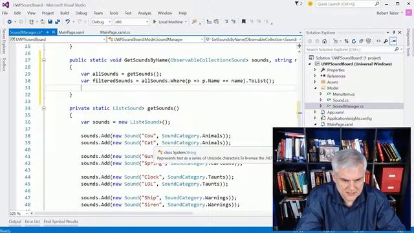
Task: Click the Find in Files toolbar icon
Action: [194, 21]
